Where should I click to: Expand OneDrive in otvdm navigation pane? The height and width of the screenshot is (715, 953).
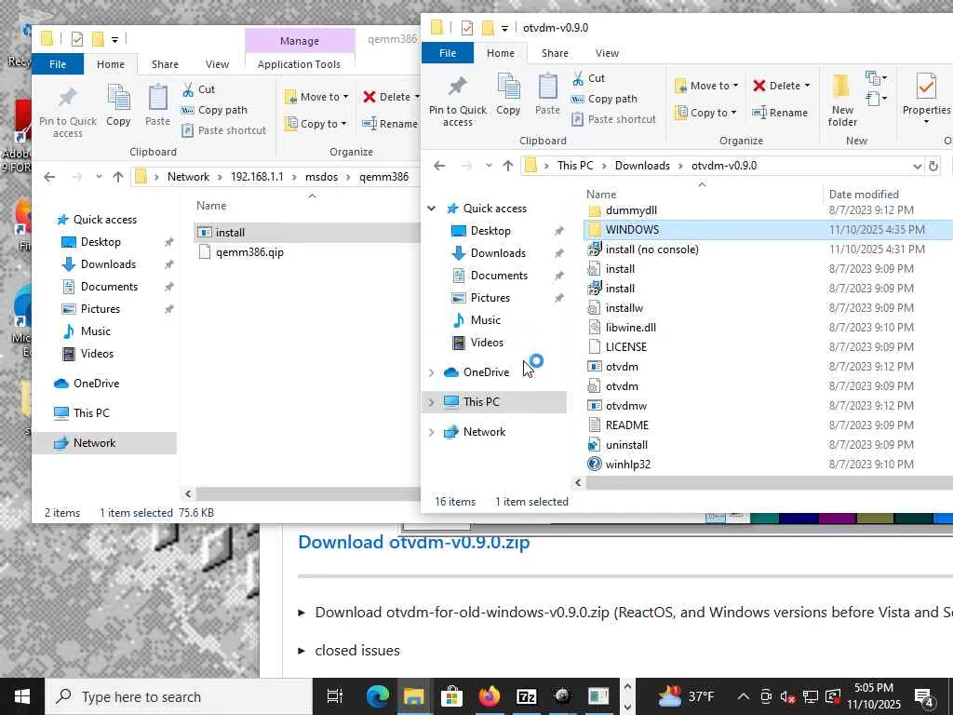[x=432, y=372]
